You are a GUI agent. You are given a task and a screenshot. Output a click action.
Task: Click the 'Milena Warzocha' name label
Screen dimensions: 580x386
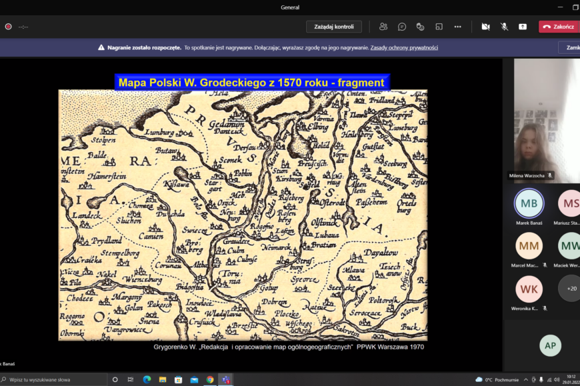pos(527,175)
